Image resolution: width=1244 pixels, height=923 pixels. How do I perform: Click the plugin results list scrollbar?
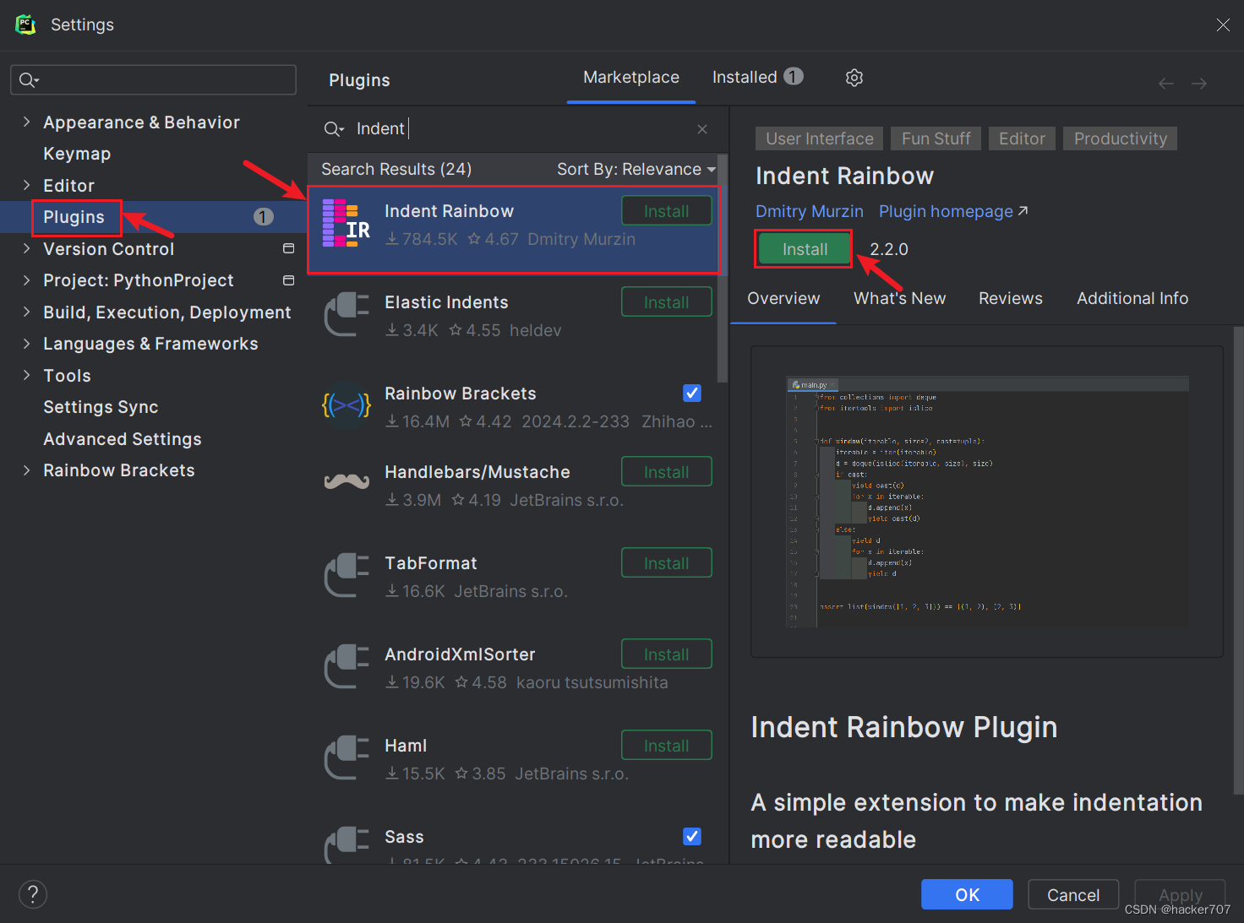[723, 269]
